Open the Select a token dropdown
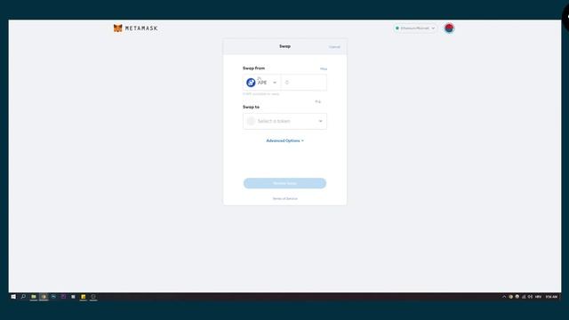 point(284,121)
